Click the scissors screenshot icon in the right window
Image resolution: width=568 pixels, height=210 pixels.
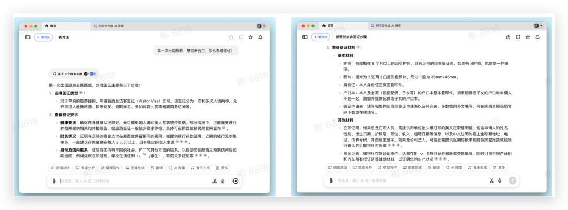492,181
